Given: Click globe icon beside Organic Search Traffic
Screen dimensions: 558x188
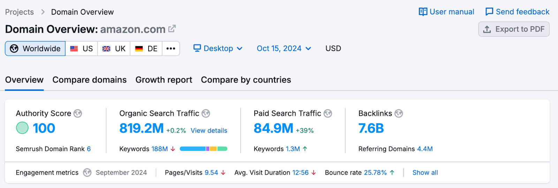Looking at the screenshot, I should (206, 113).
